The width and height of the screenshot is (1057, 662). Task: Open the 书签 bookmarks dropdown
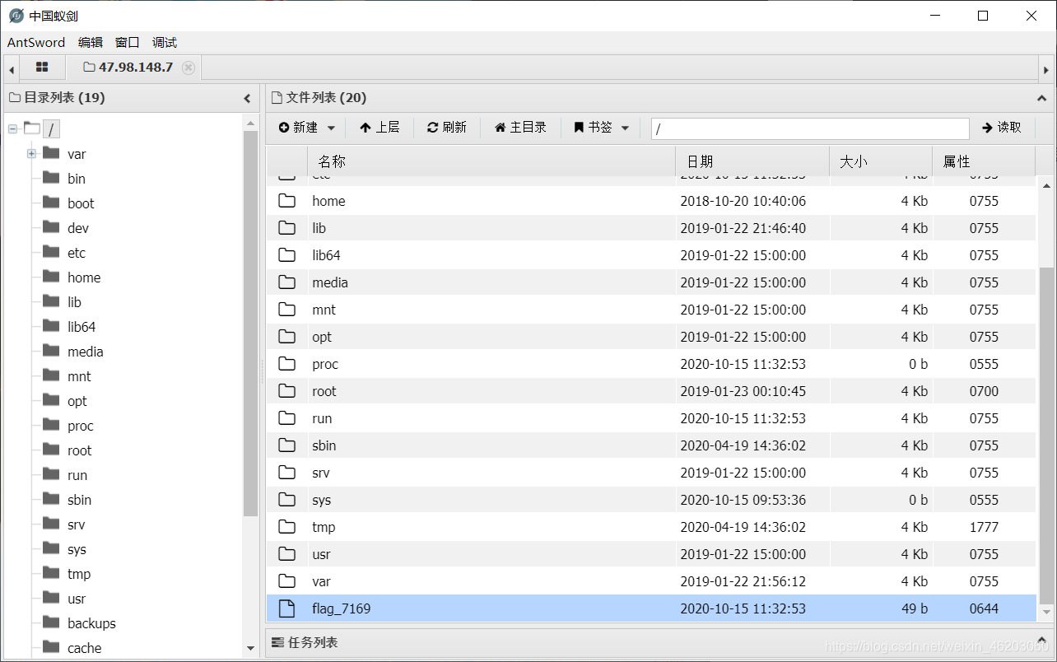point(601,128)
